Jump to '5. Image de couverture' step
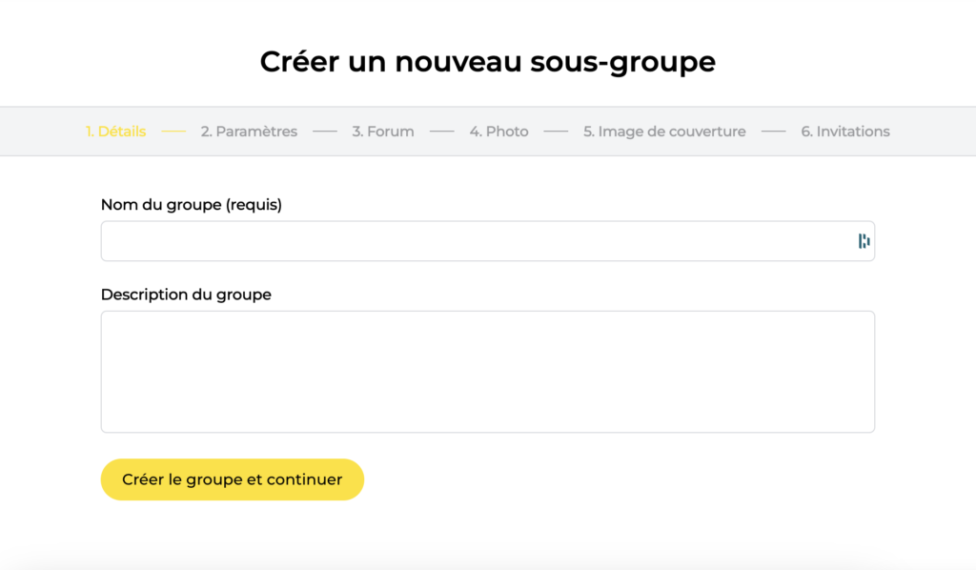Viewport: 976px width, 570px height. 664,132
